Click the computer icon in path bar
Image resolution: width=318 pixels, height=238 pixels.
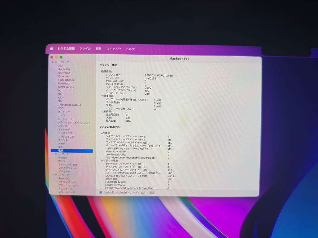point(100,193)
